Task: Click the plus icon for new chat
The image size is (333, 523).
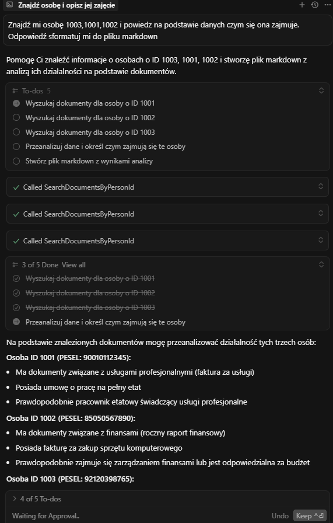Action: (302, 5)
